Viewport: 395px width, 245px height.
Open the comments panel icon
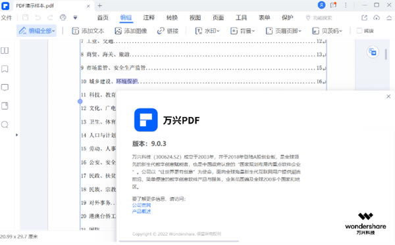(x=5, y=87)
